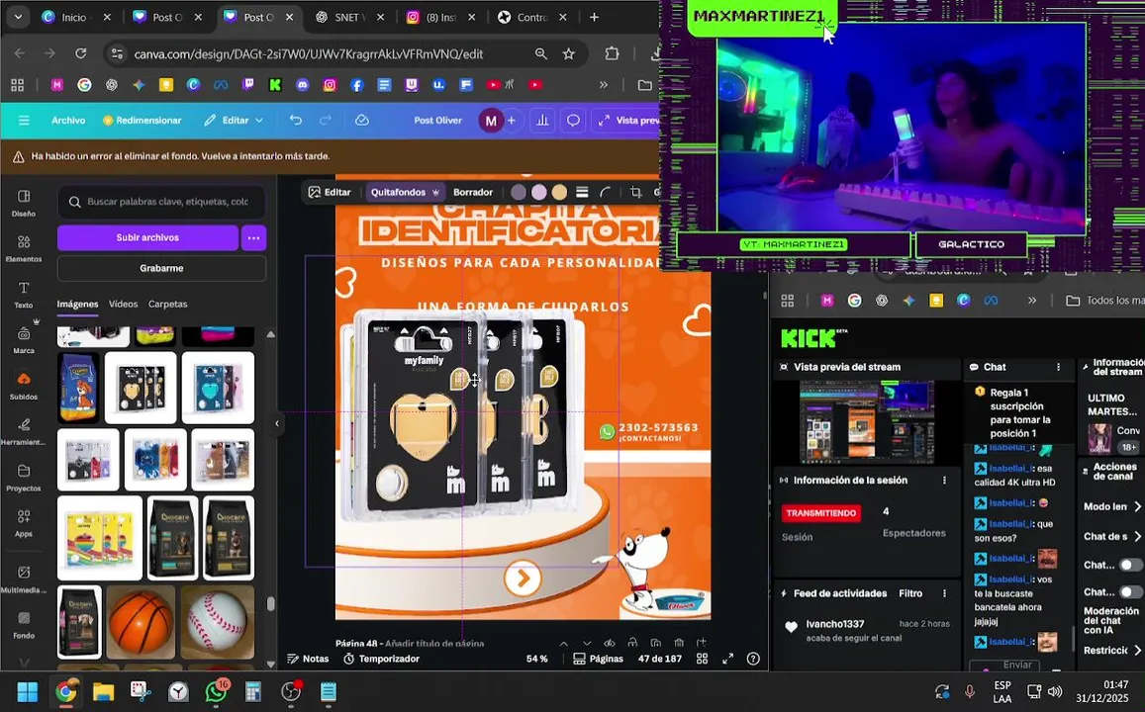
Task: Click the uploads search input field
Action: (x=161, y=202)
